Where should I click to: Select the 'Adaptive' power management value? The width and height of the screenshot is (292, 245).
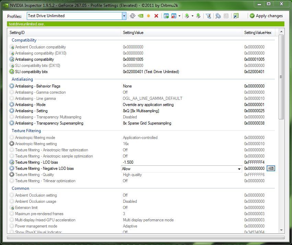pos(130,226)
